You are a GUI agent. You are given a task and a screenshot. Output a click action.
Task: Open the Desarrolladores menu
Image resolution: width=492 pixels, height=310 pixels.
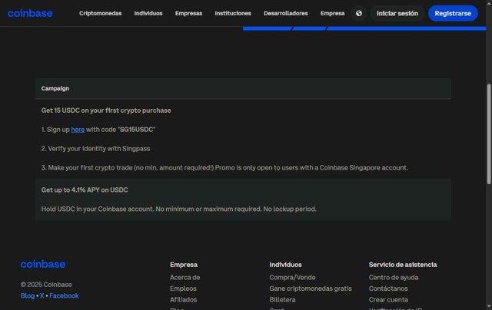click(x=286, y=14)
